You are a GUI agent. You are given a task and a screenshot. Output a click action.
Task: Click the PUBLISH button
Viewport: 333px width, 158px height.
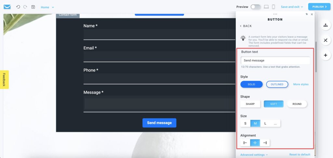(319, 7)
